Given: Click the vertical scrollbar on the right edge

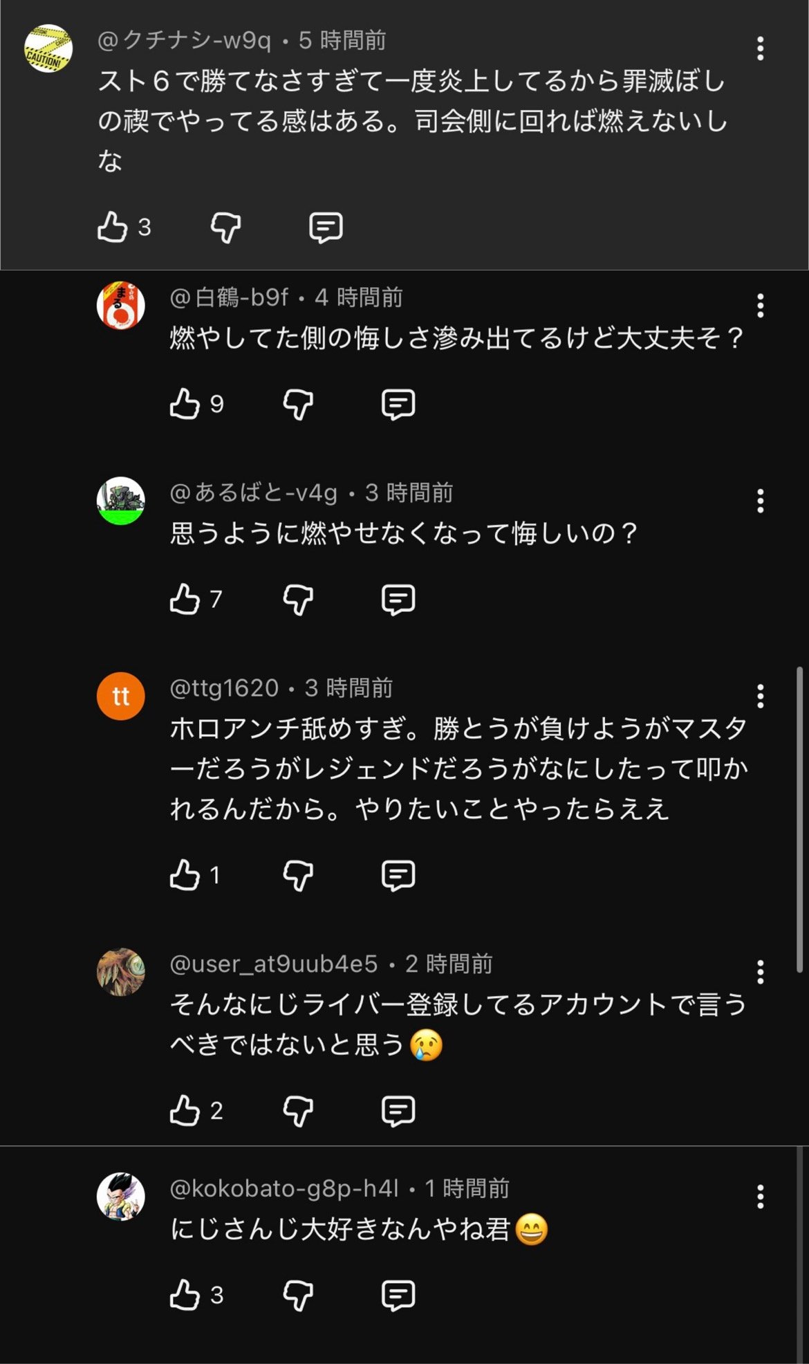Looking at the screenshot, I should [x=799, y=820].
